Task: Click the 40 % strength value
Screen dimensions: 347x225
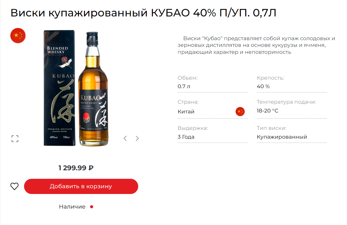Action: tap(263, 86)
